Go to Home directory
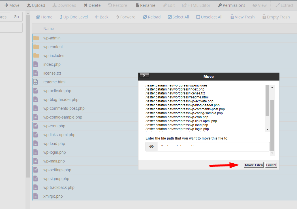Image resolution: width=297 pixels, height=209 pixels. [x=44, y=17]
